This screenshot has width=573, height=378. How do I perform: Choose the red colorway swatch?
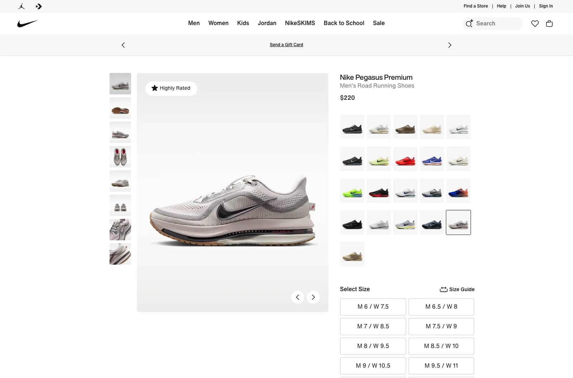pos(405,159)
